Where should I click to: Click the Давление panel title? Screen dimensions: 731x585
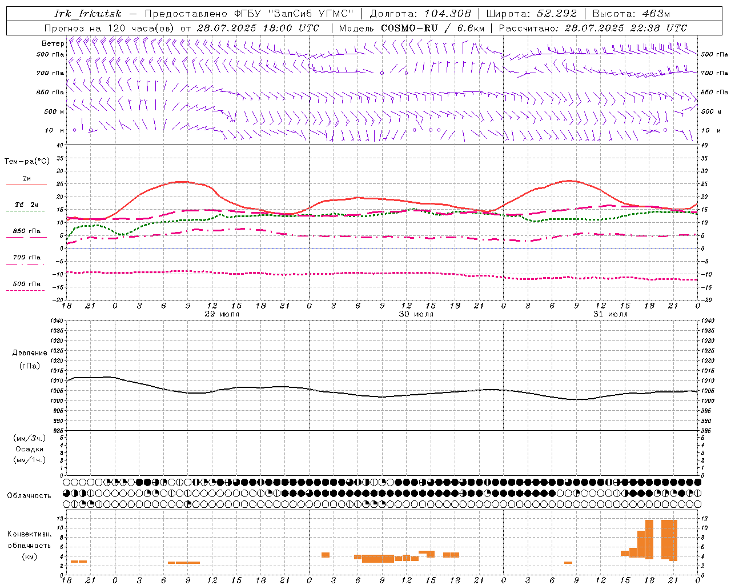(x=30, y=353)
